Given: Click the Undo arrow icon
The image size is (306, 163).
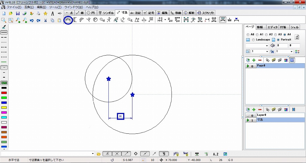Looking at the screenshot, I should click(x=31, y=20).
